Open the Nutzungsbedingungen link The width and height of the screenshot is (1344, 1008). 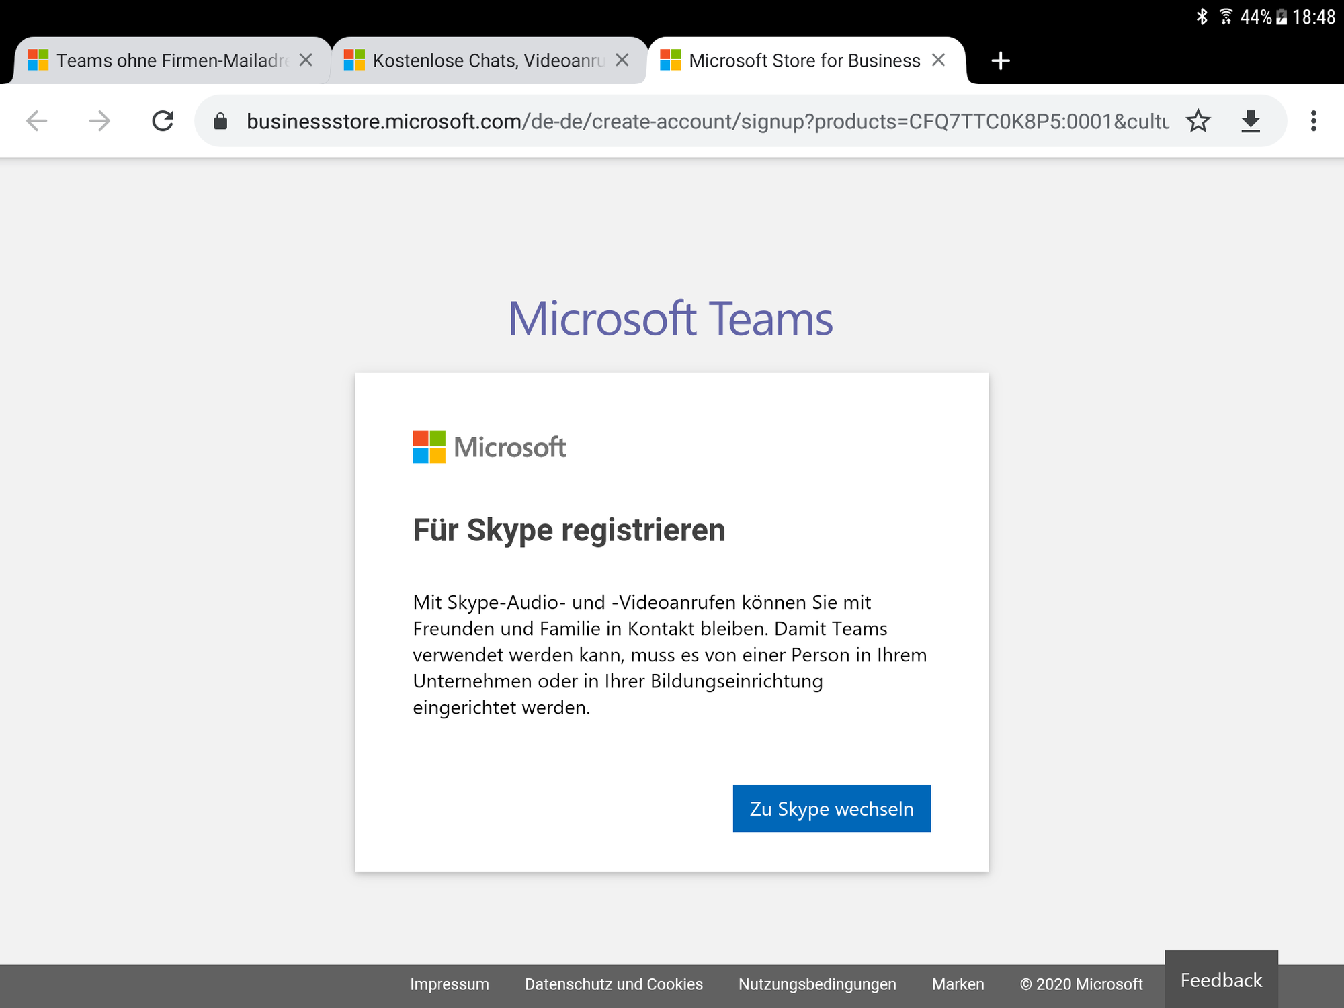tap(817, 984)
